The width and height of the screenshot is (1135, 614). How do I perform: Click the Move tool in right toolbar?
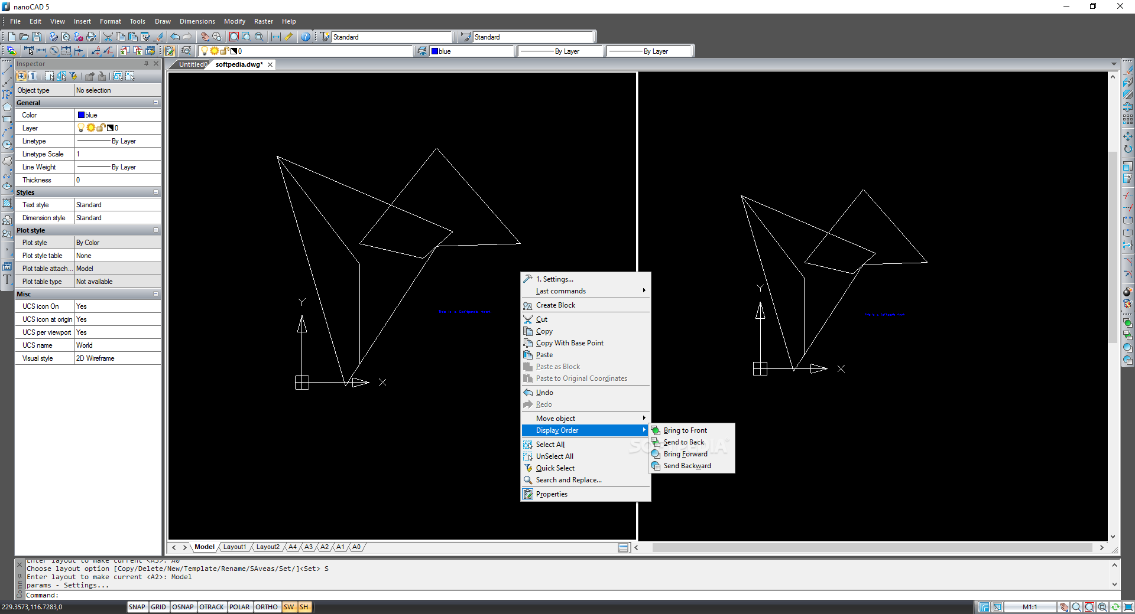1128,136
